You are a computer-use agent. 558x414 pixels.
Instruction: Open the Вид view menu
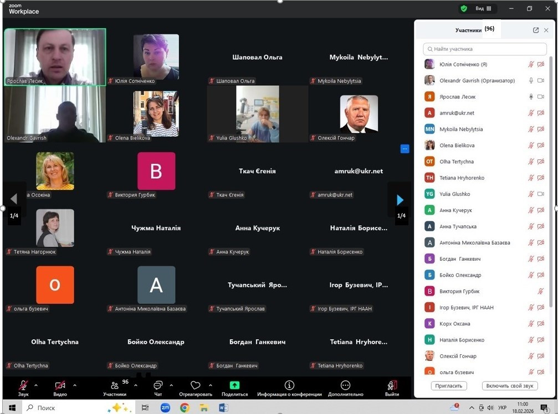pyautogui.click(x=483, y=9)
